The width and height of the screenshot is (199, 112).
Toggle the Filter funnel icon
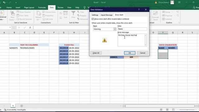coord(73,15)
